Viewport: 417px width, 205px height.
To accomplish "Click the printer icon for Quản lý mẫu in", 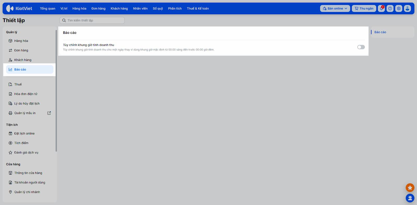I will pyautogui.click(x=10, y=113).
